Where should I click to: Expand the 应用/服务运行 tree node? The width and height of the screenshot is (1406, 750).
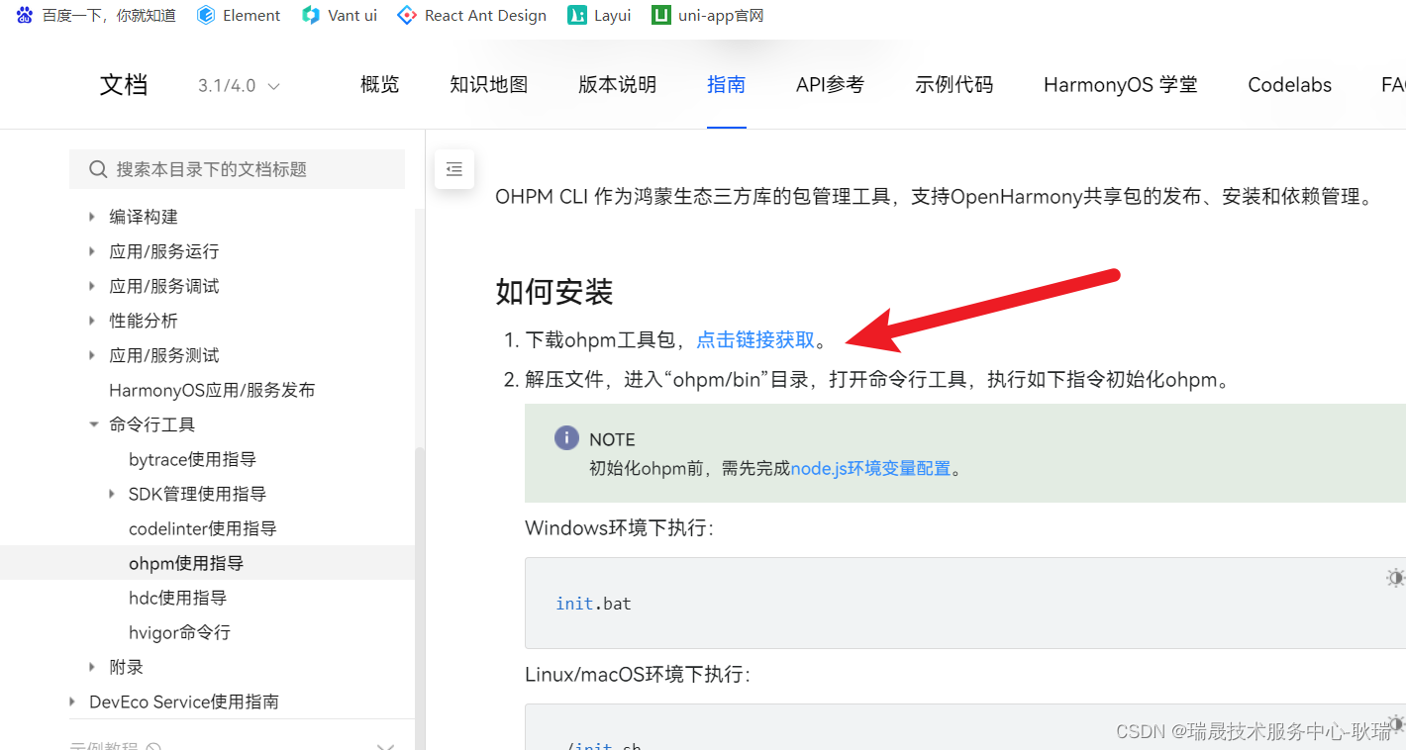coord(92,251)
